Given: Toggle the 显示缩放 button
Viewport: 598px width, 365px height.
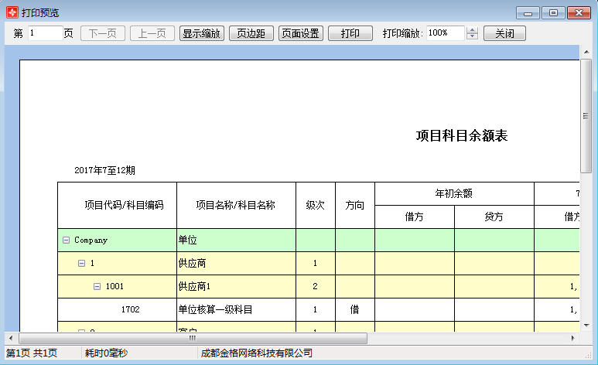Looking at the screenshot, I should tap(202, 33).
